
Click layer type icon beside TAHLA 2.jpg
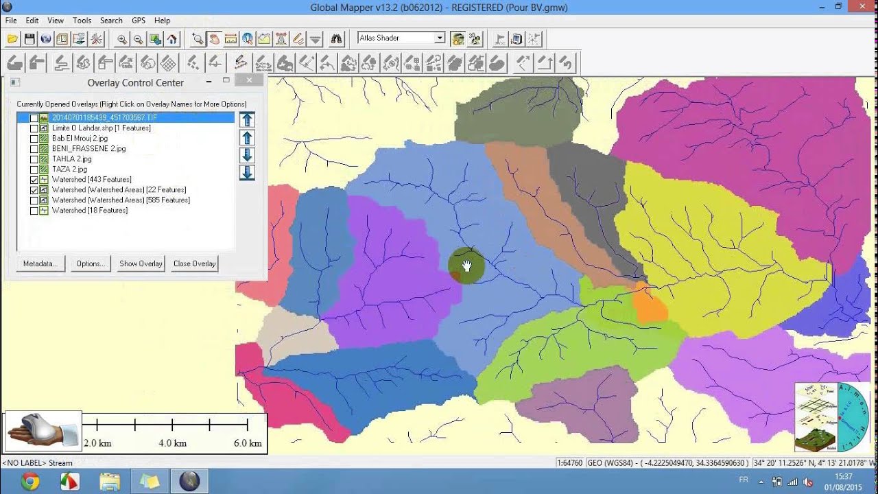[x=44, y=158]
